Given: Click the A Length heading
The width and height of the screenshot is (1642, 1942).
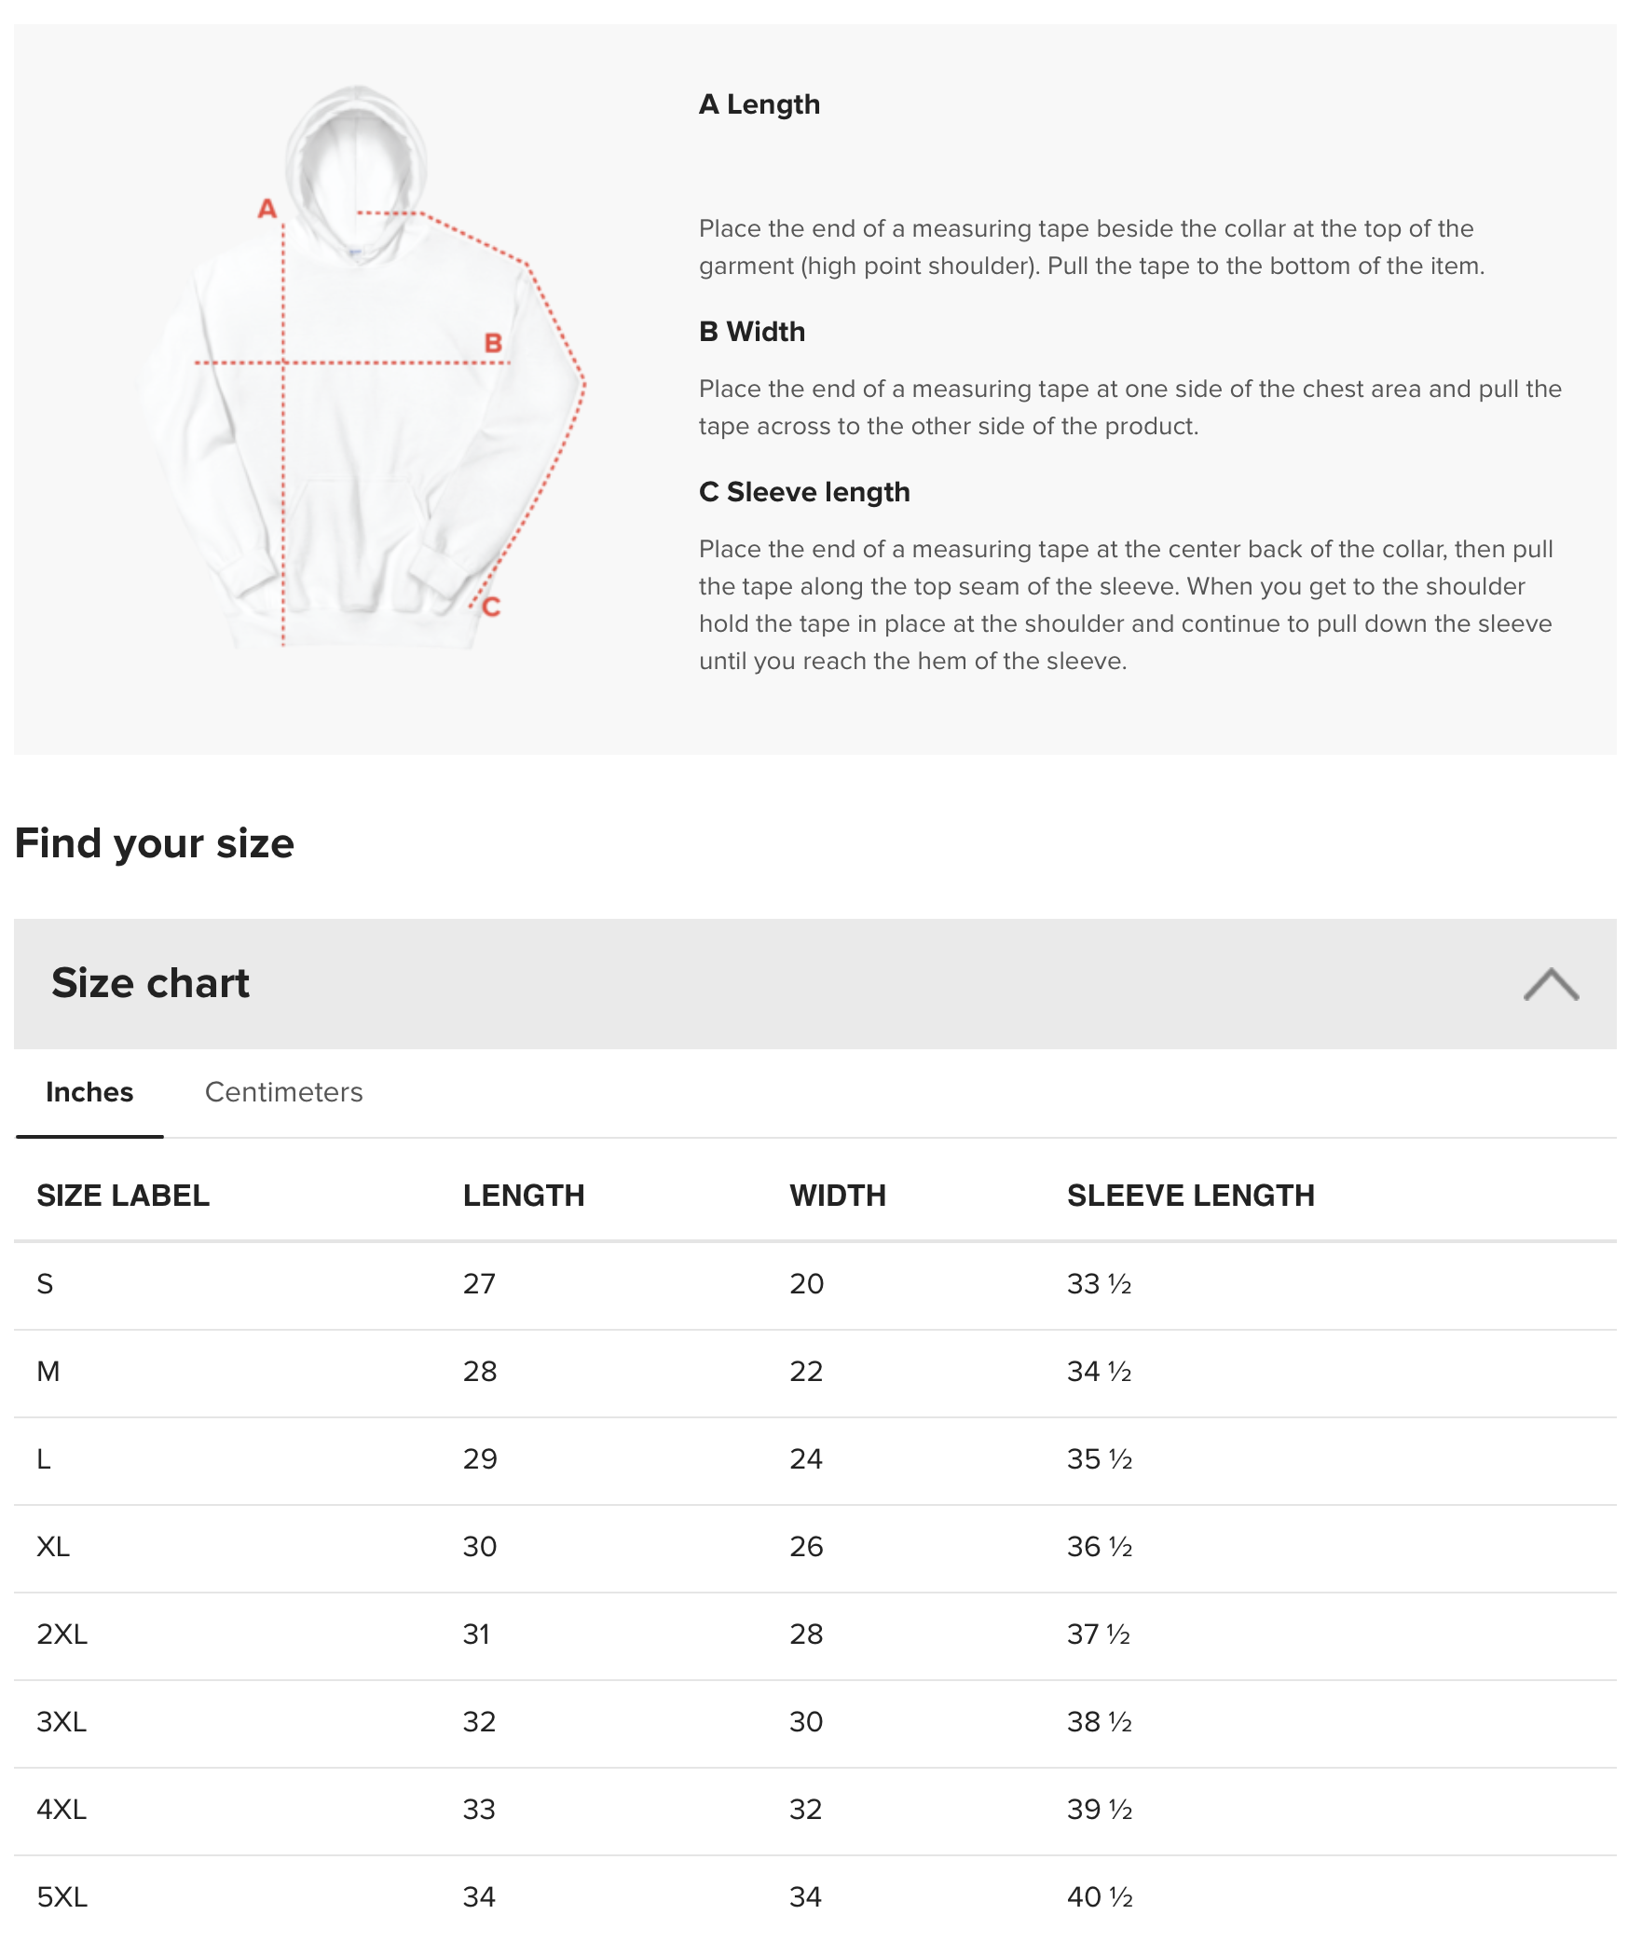Looking at the screenshot, I should point(759,104).
